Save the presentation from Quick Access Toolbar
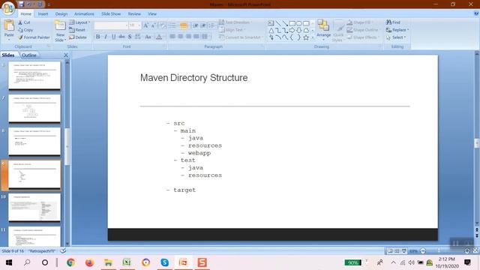Screen dimensions: 480x270 (x=21, y=4)
